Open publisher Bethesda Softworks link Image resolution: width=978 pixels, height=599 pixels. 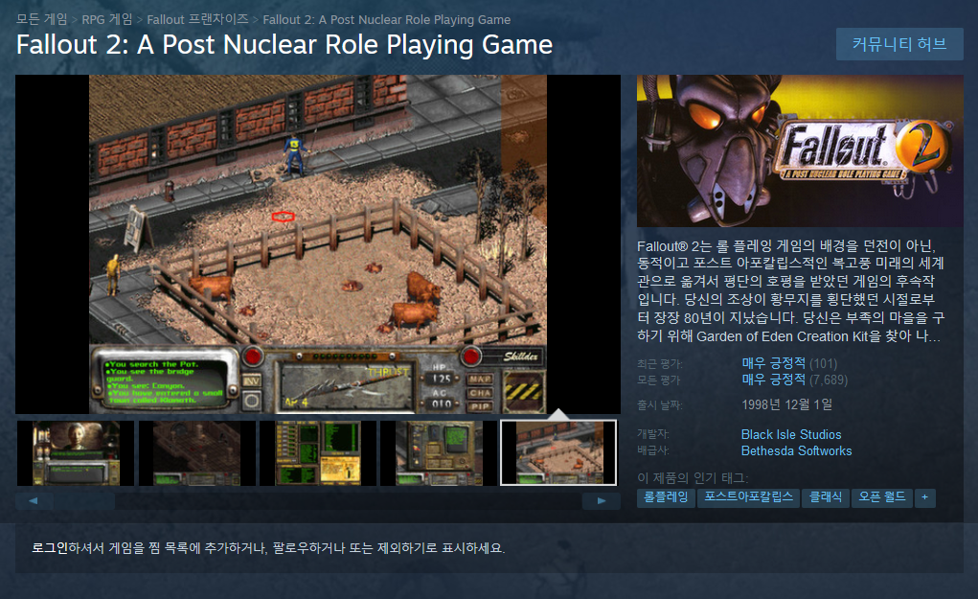pos(797,450)
